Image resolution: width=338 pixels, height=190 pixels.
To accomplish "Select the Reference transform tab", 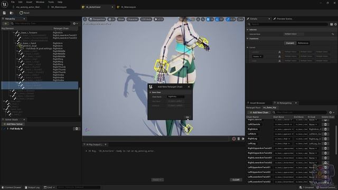I will point(303,43).
